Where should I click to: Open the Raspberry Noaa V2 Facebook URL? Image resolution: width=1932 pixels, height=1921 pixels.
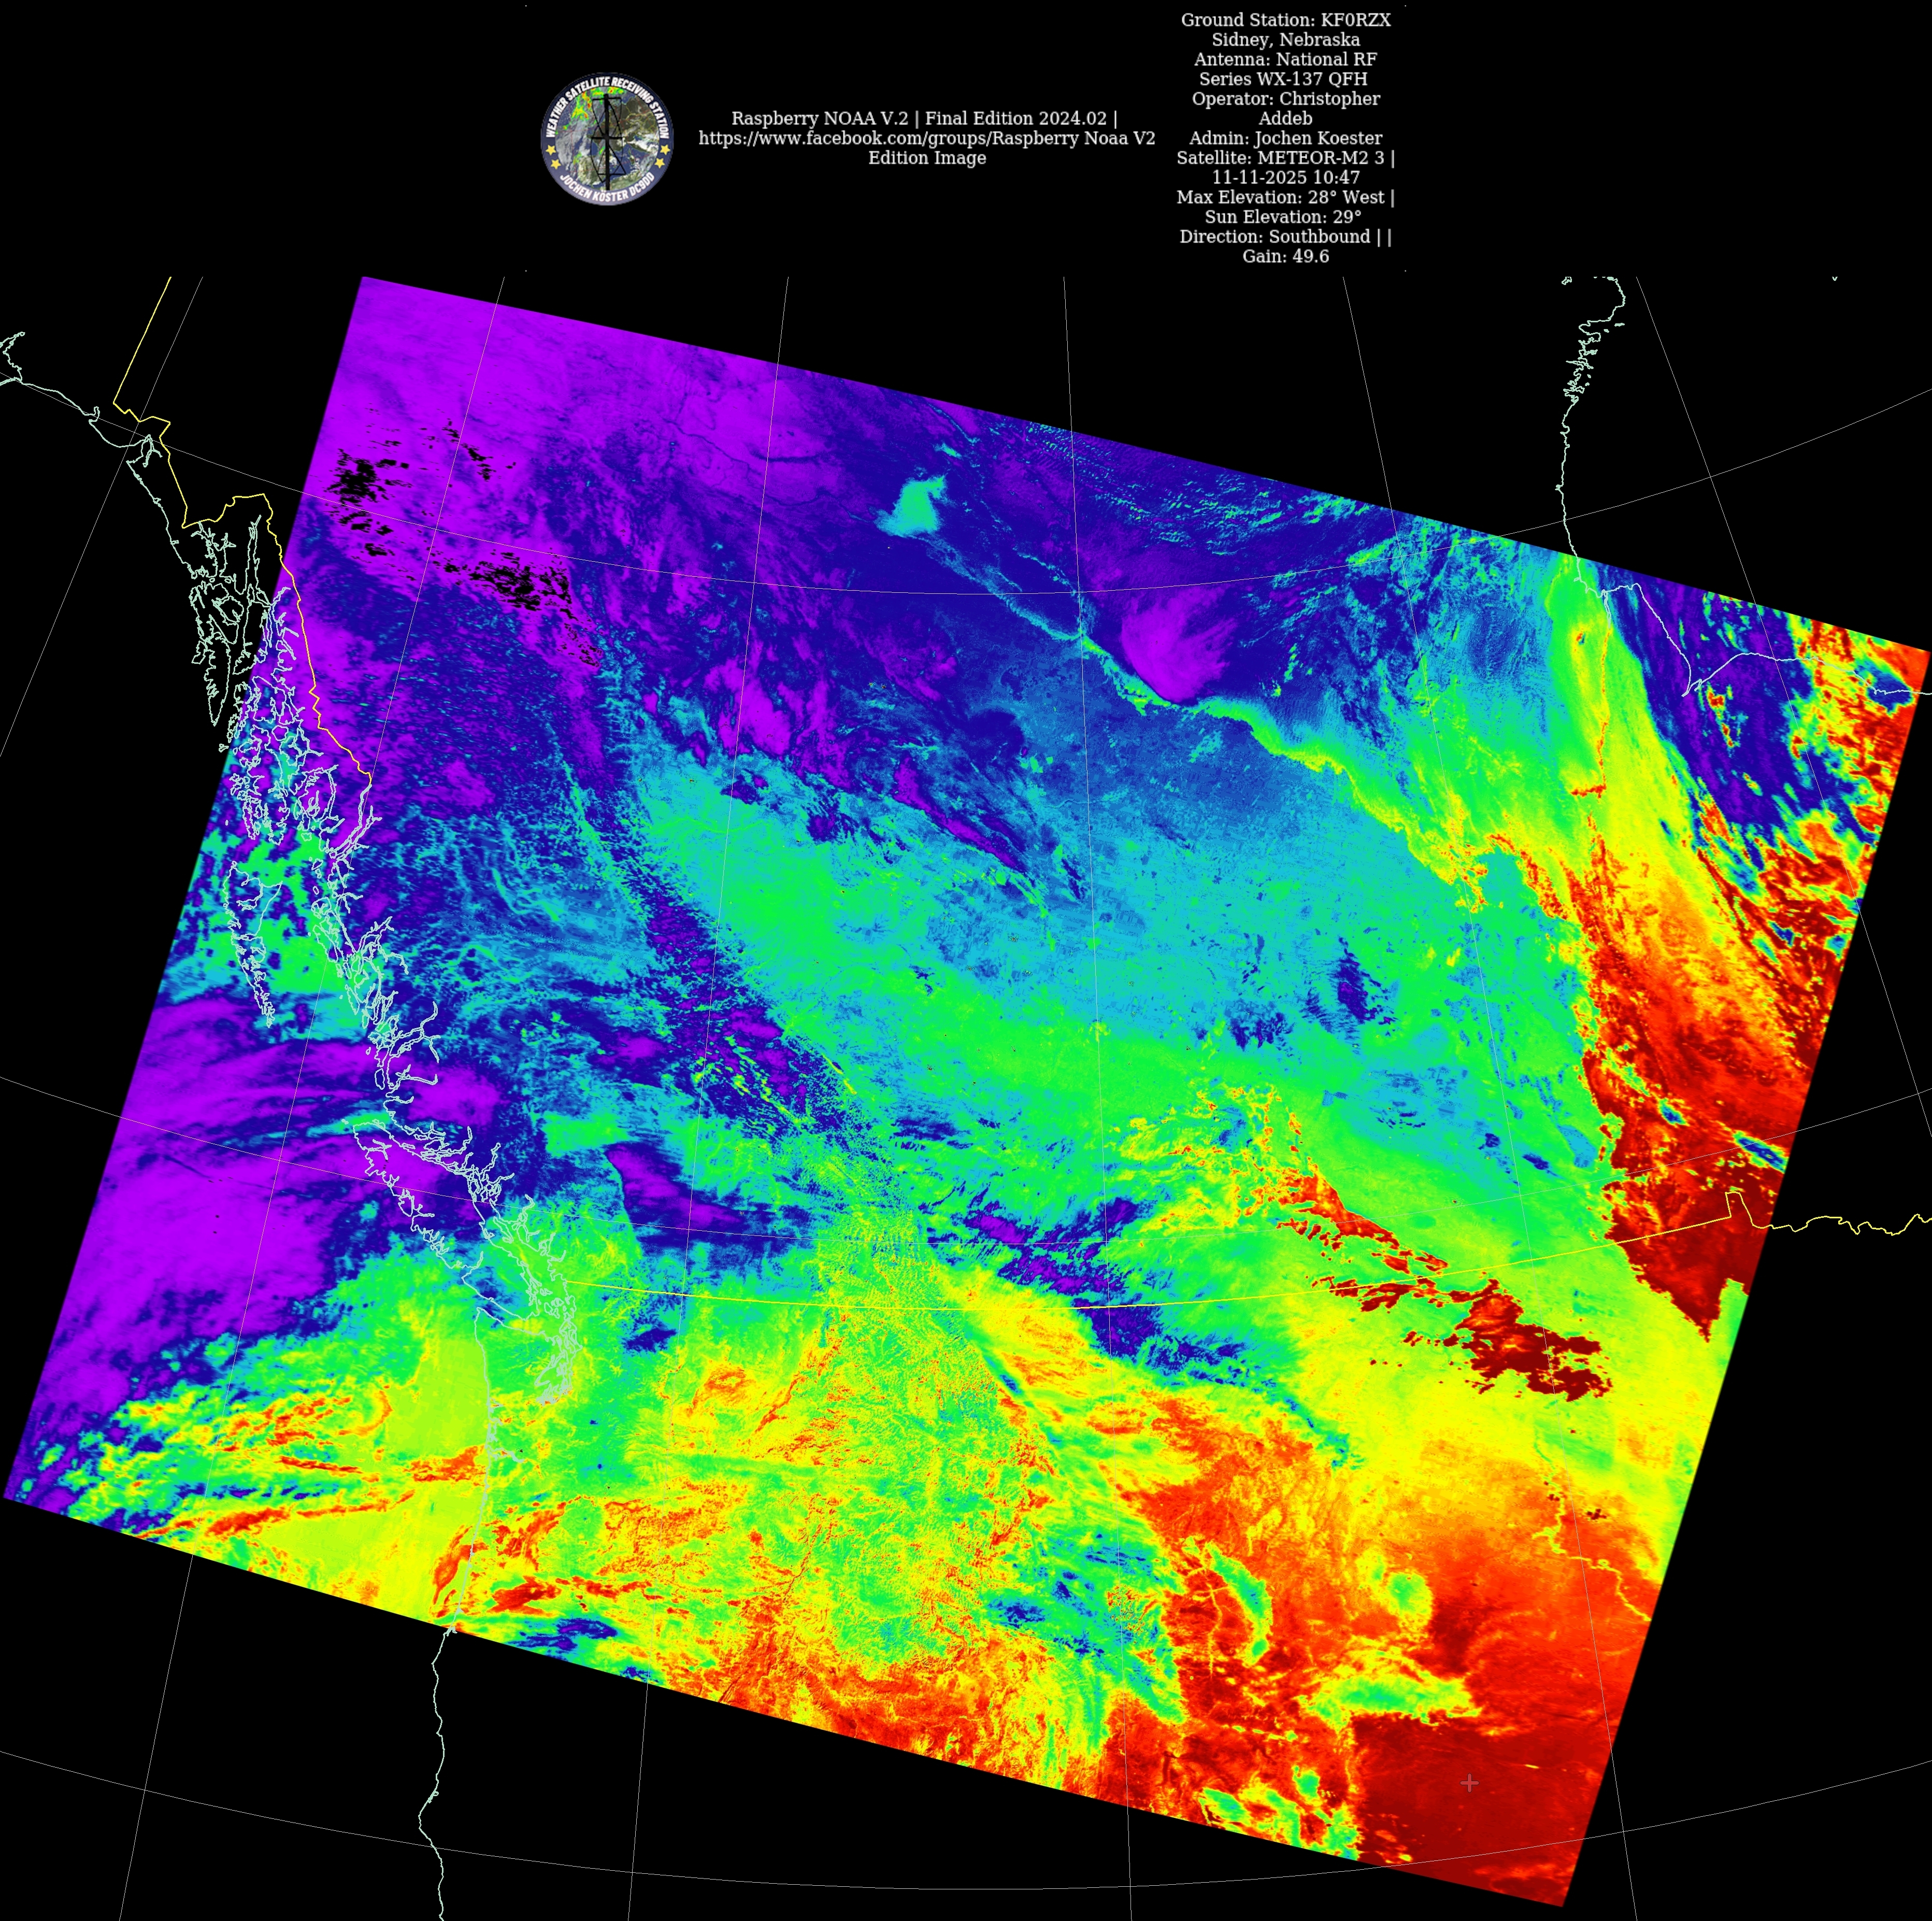926,138
